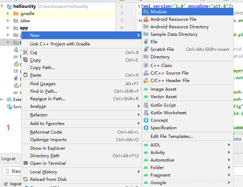The width and height of the screenshot is (243, 187).
Task: Select Replace in Path...
Action: pos(81,99)
